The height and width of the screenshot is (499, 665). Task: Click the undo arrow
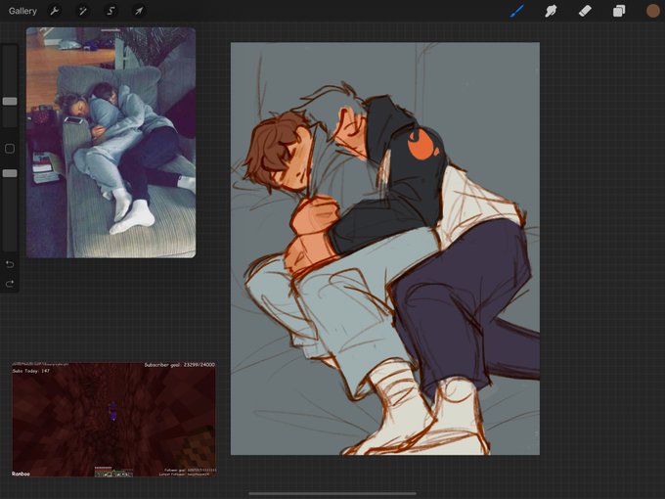tap(10, 264)
